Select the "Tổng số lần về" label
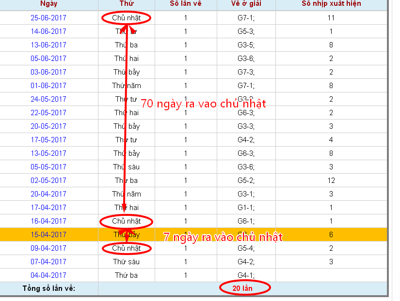The width and height of the screenshot is (400, 301). click(x=48, y=288)
